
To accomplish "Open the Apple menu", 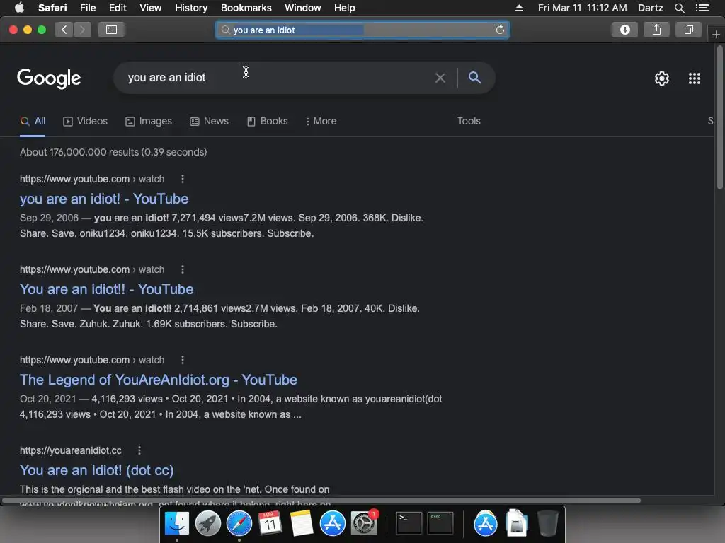I will (x=19, y=8).
